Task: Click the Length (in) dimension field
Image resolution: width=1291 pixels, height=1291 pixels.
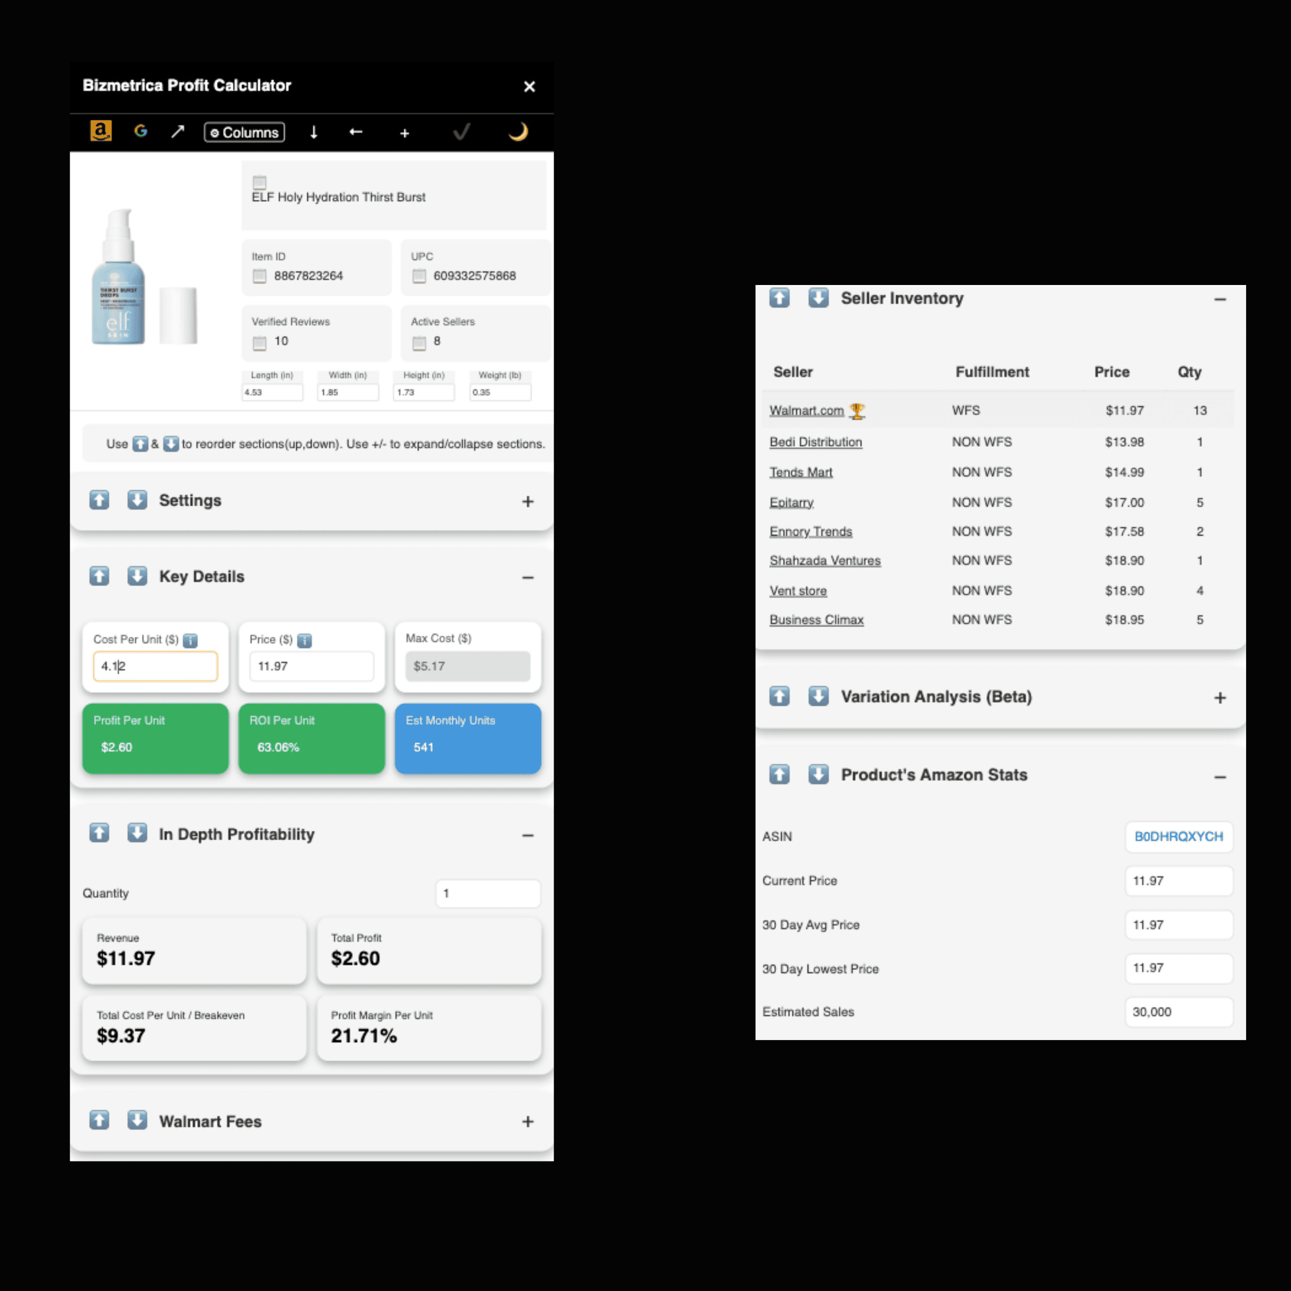Action: tap(272, 392)
